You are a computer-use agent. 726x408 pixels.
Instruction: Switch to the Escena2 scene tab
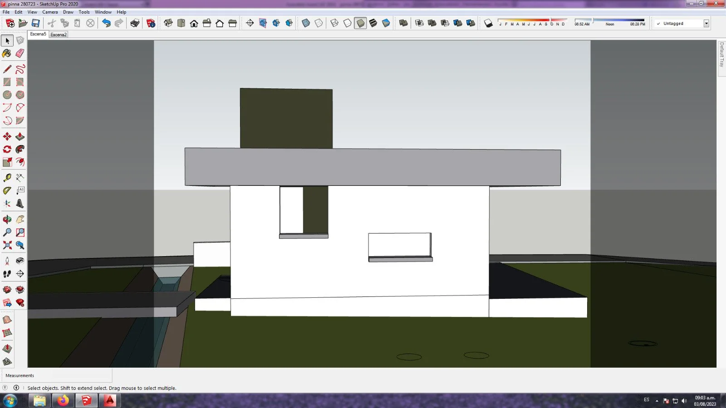pyautogui.click(x=59, y=34)
